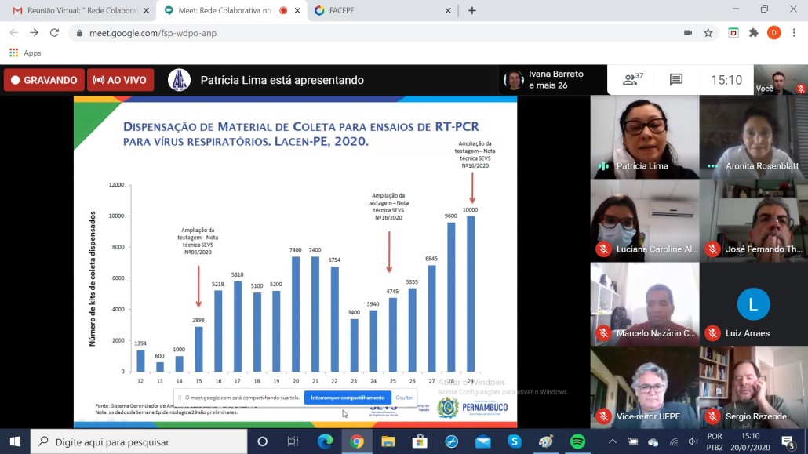Click the red muted microphone on Você tile

point(801,89)
